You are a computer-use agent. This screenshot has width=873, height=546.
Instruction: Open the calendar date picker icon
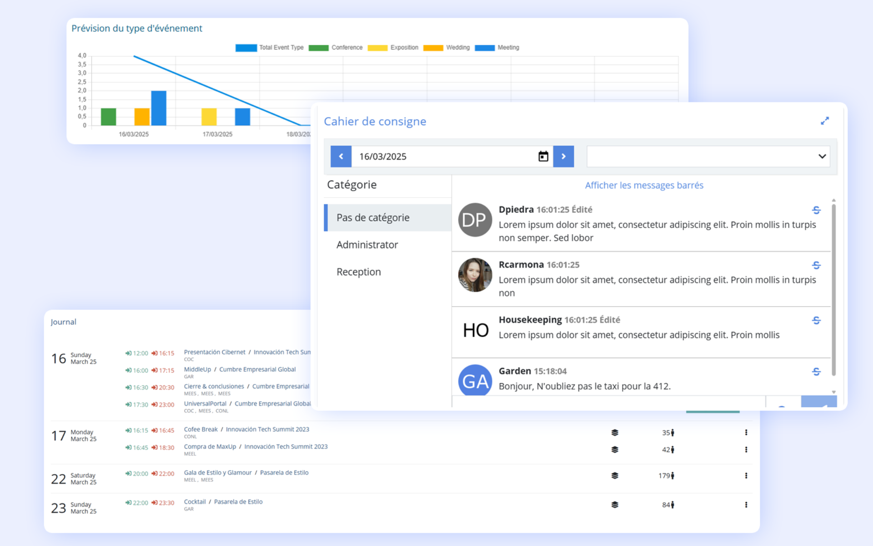543,157
